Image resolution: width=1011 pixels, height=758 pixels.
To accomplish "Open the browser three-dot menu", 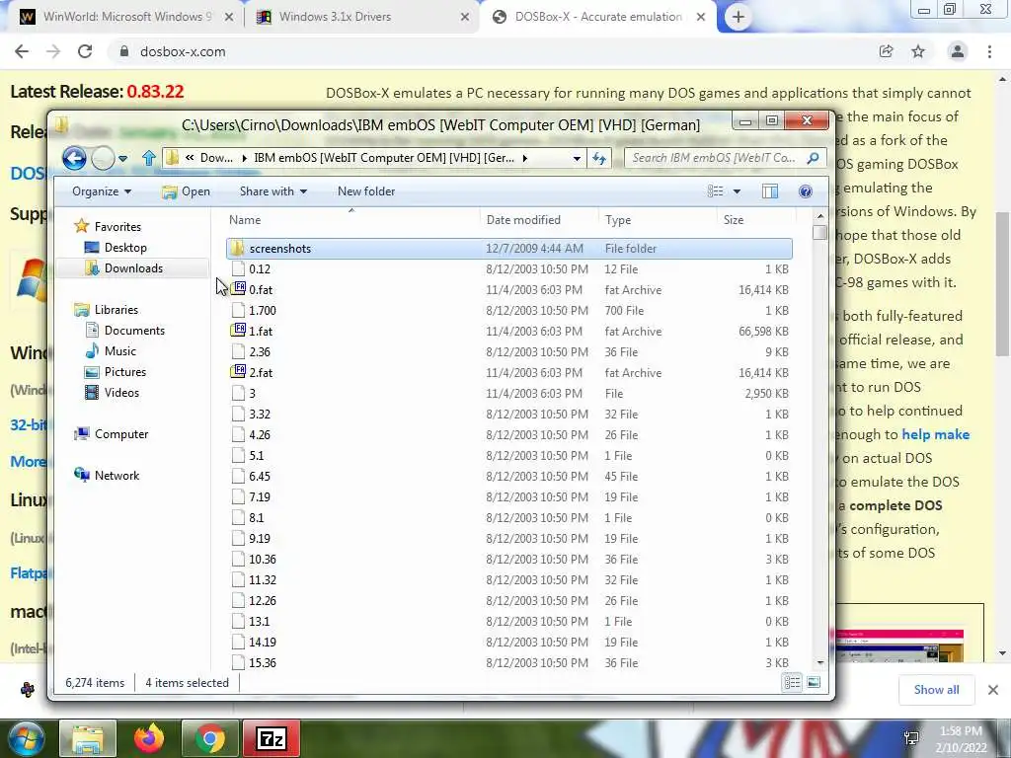I will tap(989, 51).
